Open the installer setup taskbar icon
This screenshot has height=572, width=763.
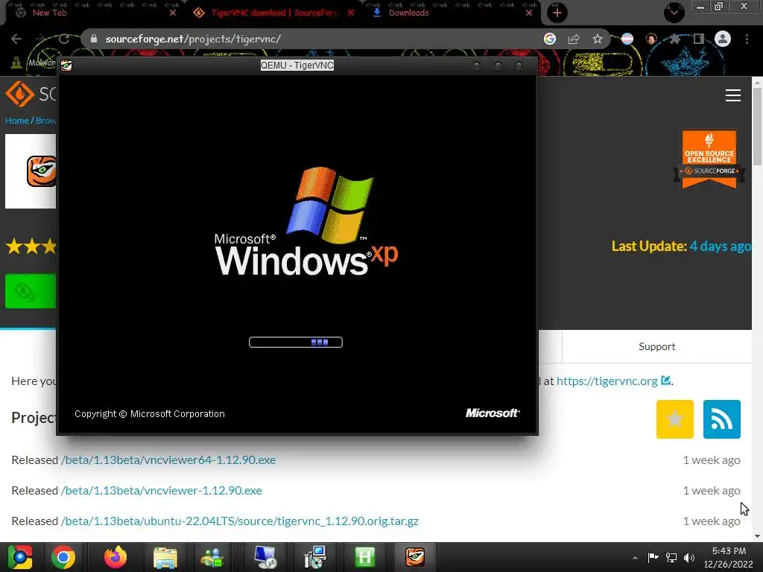coord(315,557)
